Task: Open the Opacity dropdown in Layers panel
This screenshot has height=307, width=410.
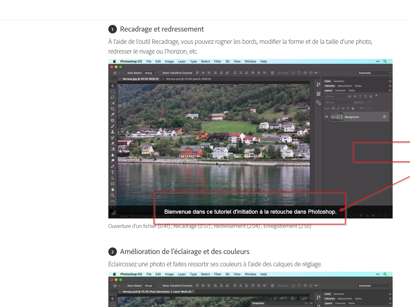Action: pyautogui.click(x=376, y=102)
